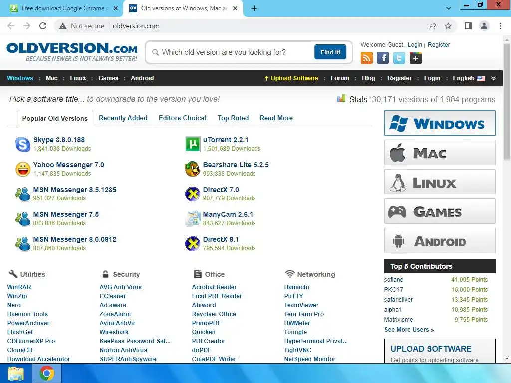Viewport: 511px width, 383px height.
Task: Open Chrome three-dot menu
Action: 500,26
